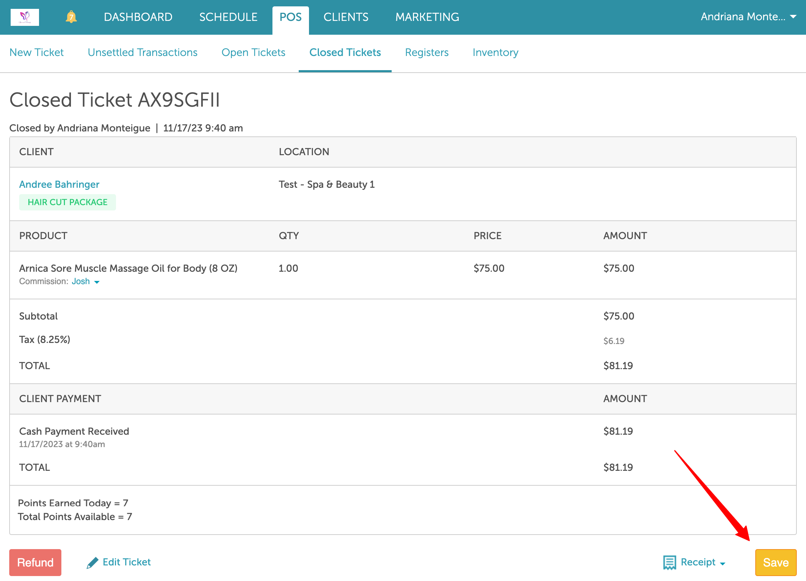Image resolution: width=806 pixels, height=581 pixels.
Task: View the Open Tickets tab
Action: (253, 52)
